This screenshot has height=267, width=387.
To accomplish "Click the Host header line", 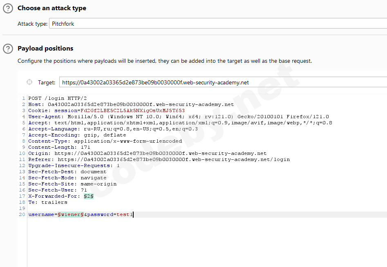I will [131, 104].
